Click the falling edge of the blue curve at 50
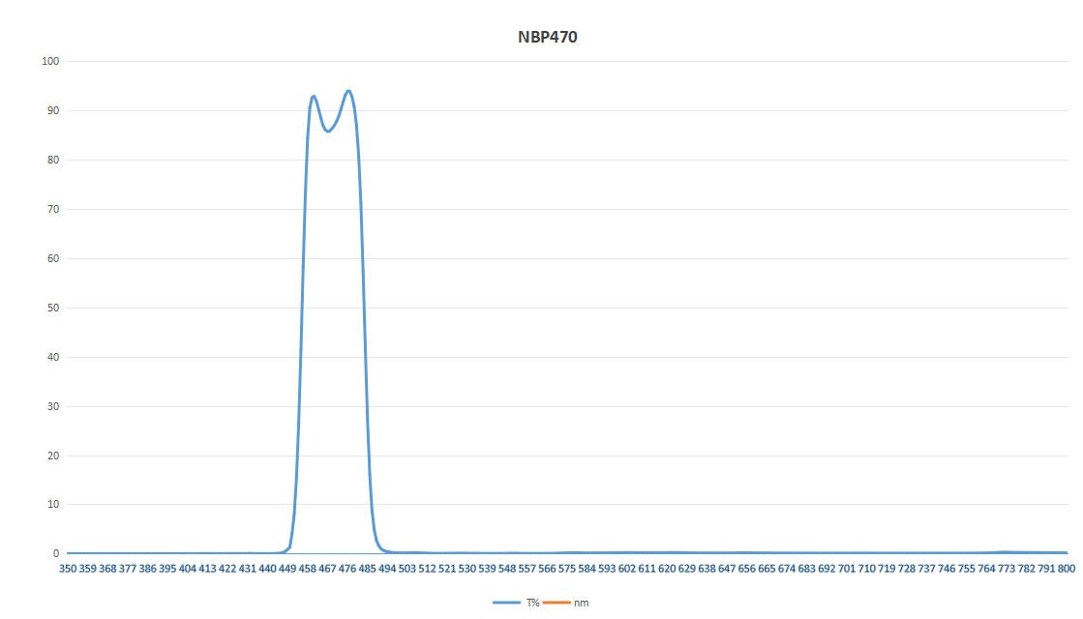This screenshot has height=619, width=1083. [x=365, y=308]
